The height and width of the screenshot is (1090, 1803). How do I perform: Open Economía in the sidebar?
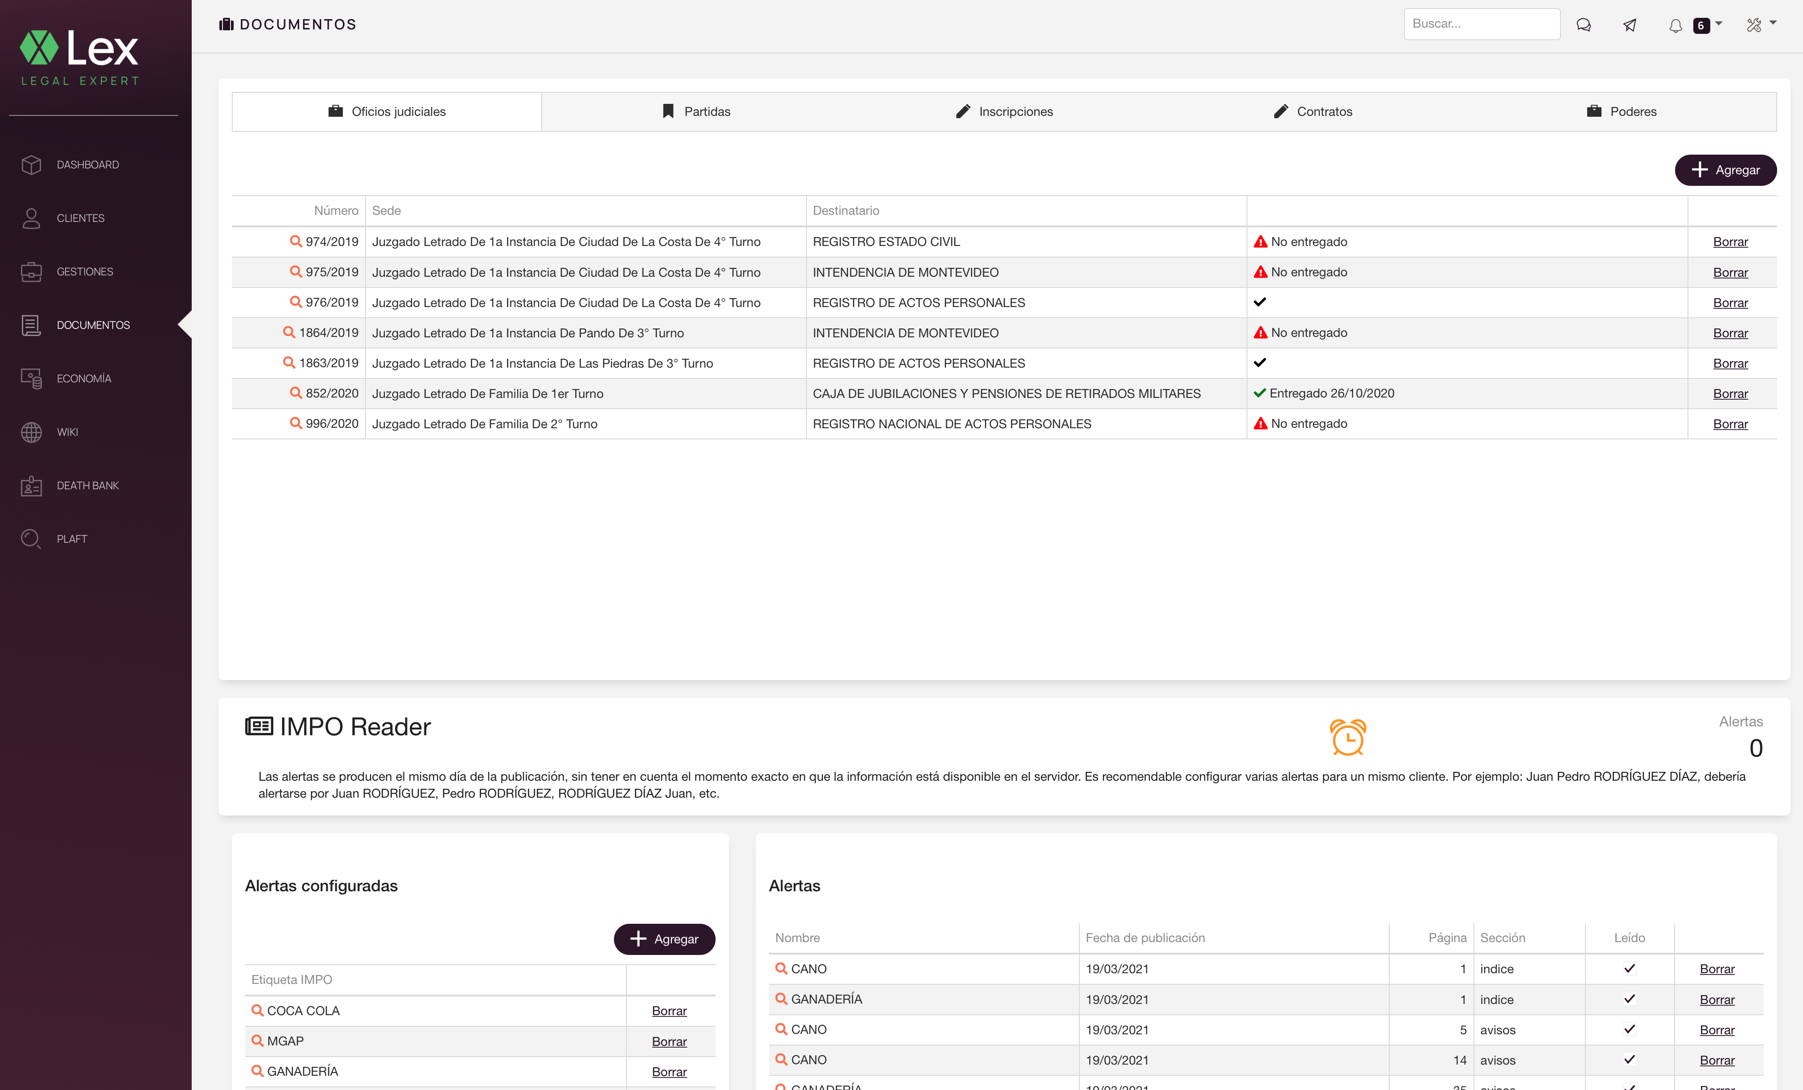tap(83, 378)
